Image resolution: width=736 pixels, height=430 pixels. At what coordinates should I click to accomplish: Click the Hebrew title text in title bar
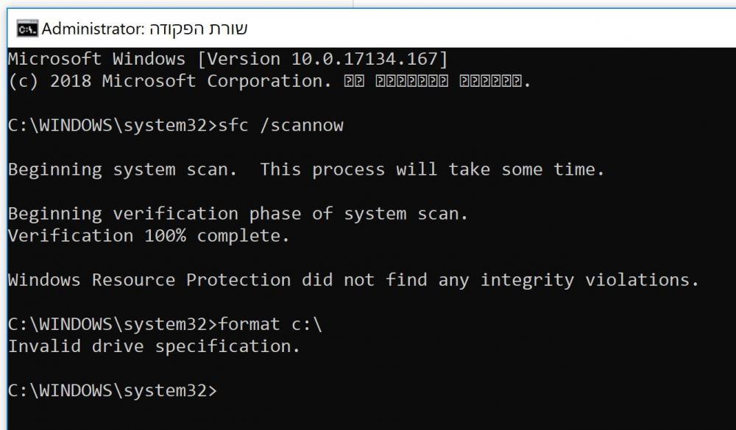[x=199, y=29]
